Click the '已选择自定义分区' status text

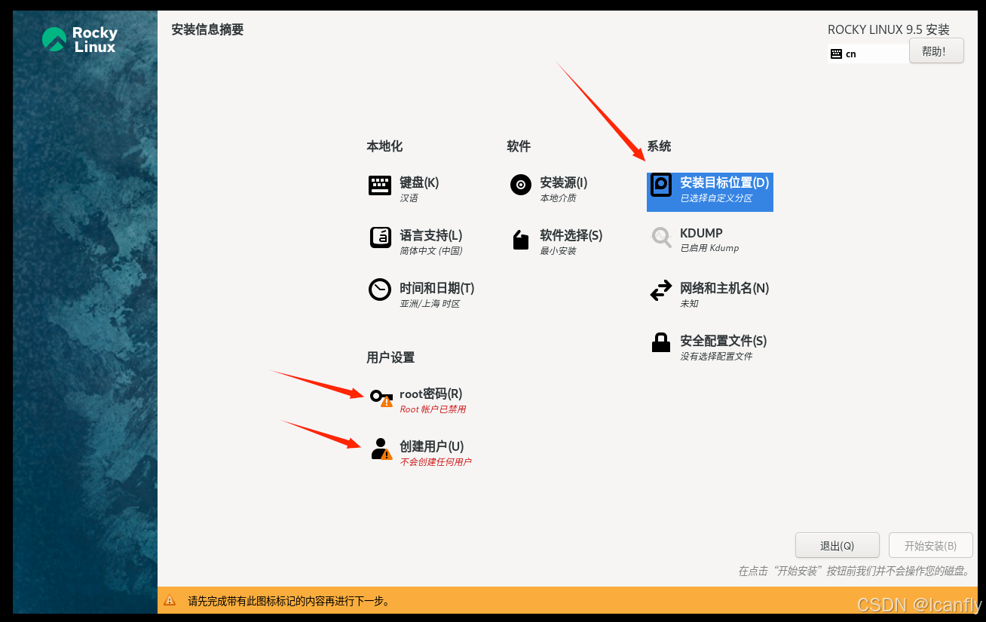click(716, 198)
